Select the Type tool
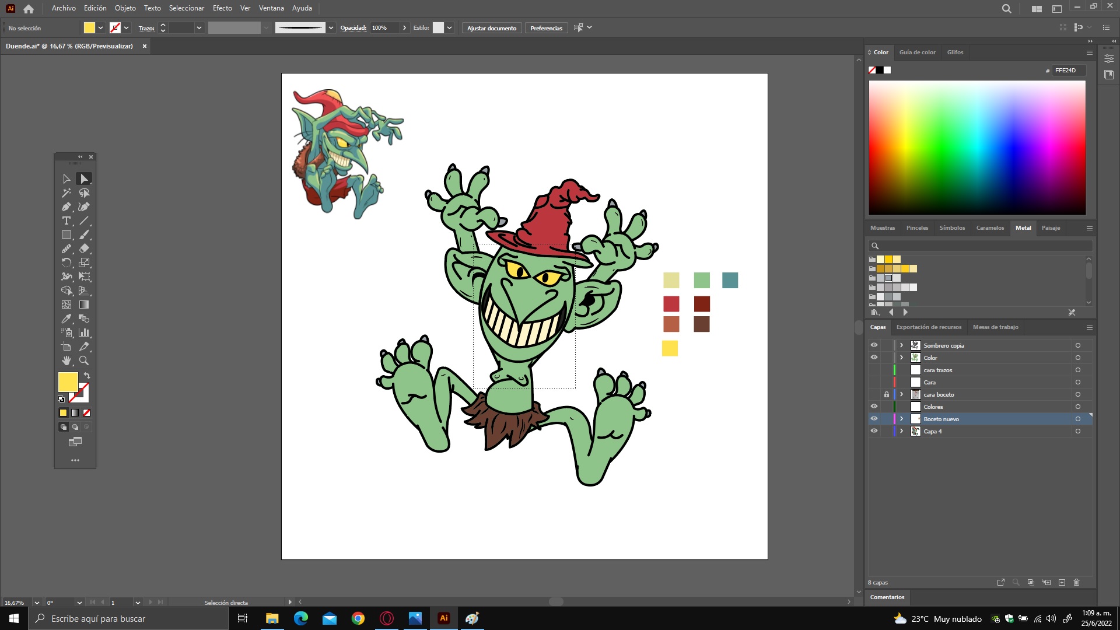This screenshot has height=630, width=1120. tap(66, 220)
